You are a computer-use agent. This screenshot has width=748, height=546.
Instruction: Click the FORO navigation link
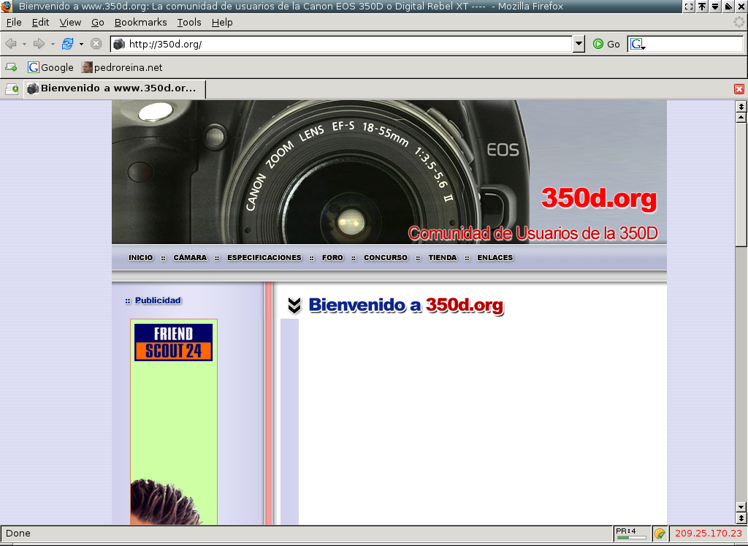click(x=332, y=258)
